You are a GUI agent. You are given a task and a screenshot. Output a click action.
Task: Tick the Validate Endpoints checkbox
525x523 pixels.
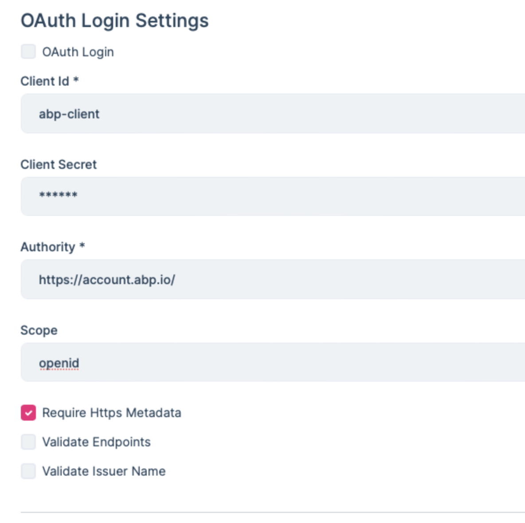point(28,442)
